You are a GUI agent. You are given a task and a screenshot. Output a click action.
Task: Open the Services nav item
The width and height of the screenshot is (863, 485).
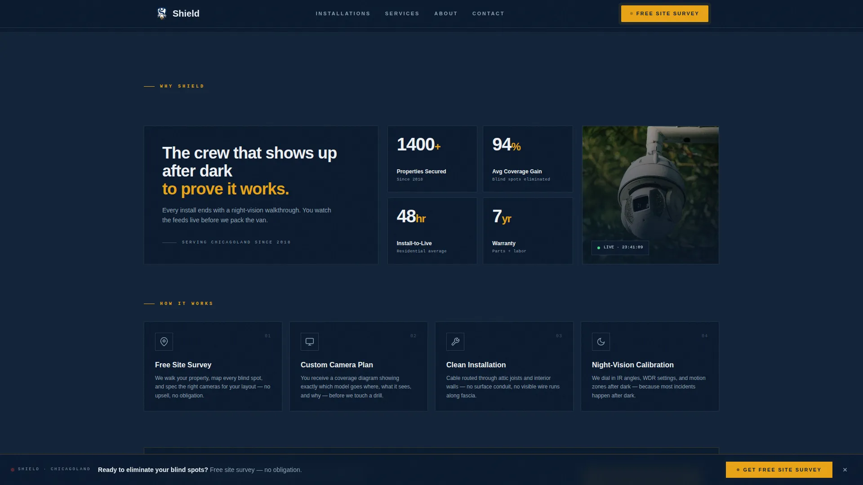tap(402, 13)
